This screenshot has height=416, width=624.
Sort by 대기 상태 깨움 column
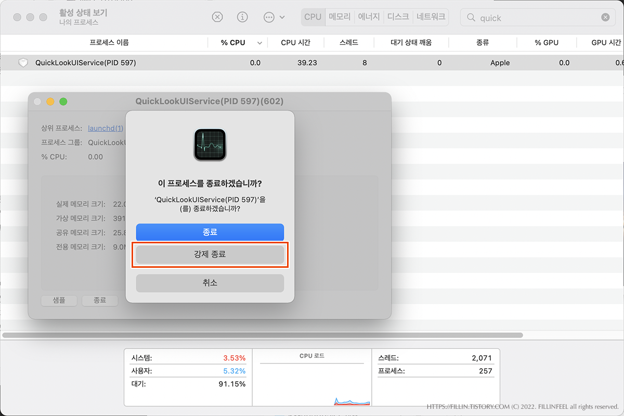click(x=411, y=43)
